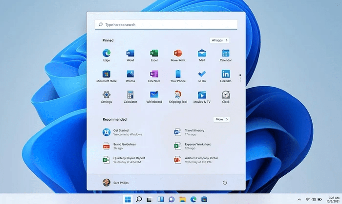Click More in Recommended section

tap(221, 119)
